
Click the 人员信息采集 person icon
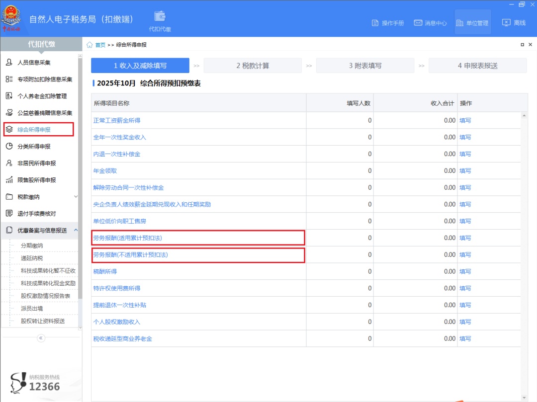pos(9,63)
